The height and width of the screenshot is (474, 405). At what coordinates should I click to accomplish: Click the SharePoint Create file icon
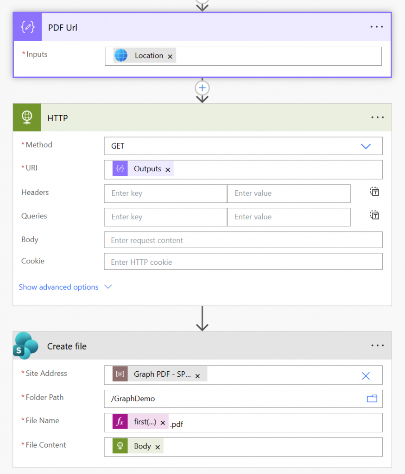pyautogui.click(x=26, y=345)
